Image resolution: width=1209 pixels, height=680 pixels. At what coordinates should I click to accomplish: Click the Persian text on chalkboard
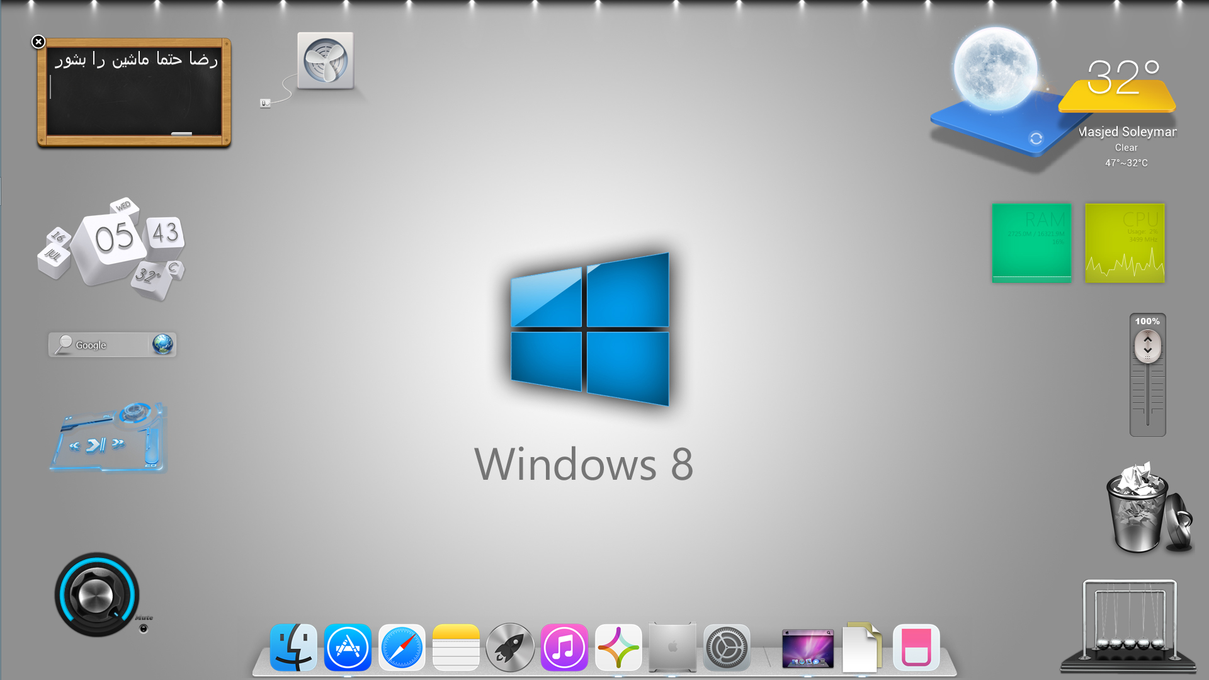coord(136,60)
